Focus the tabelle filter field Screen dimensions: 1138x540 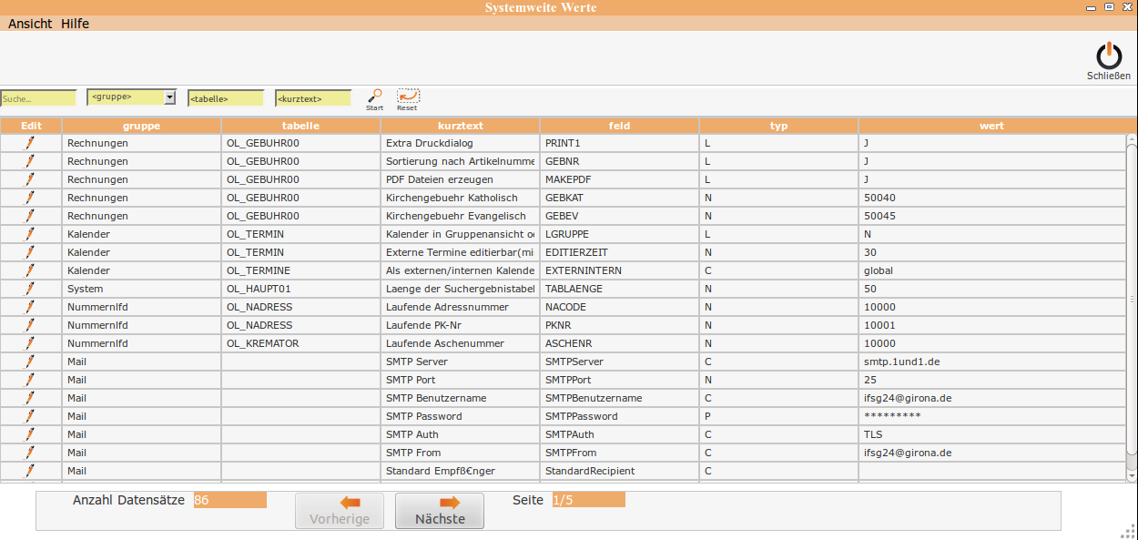coord(225,98)
